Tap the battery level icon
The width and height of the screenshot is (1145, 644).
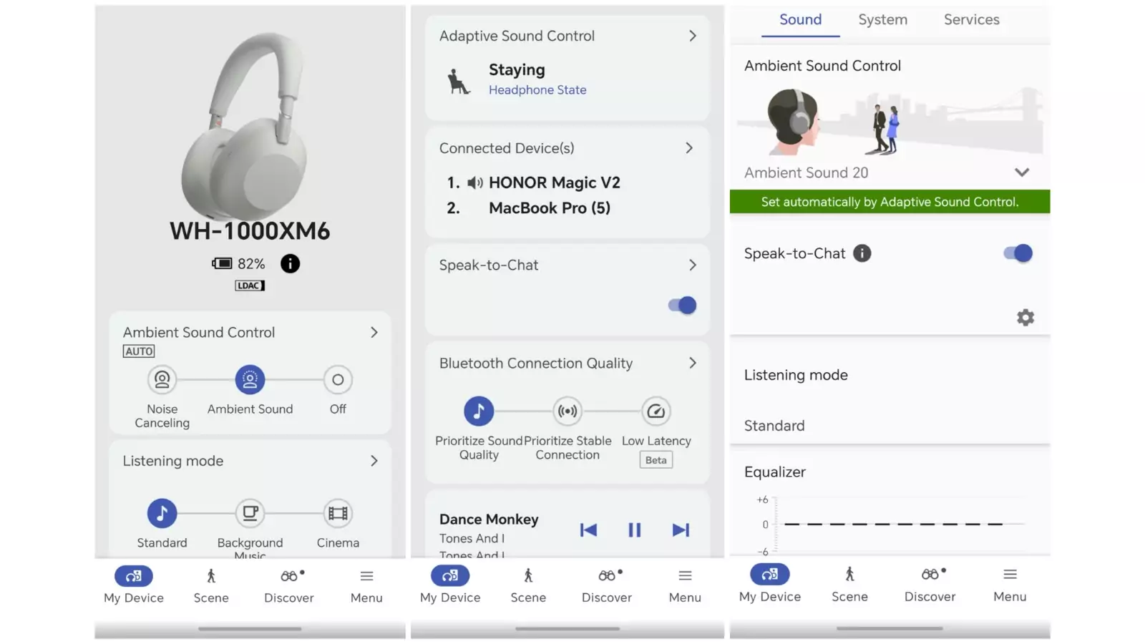point(222,264)
